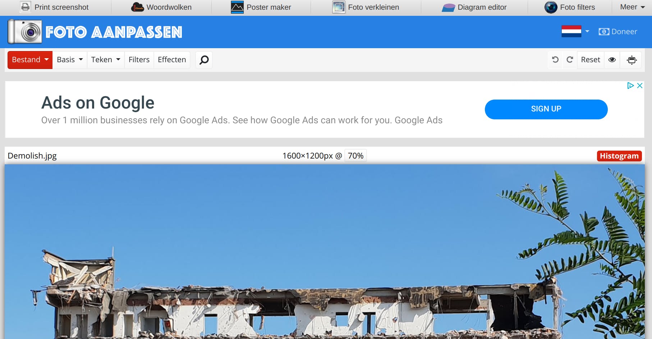This screenshot has height=339, width=652.
Task: Toggle the eye preview of original
Action: click(x=612, y=60)
